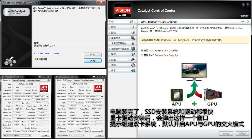Click the monitor illustration in Dual Graphics page
The width and height of the screenshot is (252, 139).
(194, 72)
